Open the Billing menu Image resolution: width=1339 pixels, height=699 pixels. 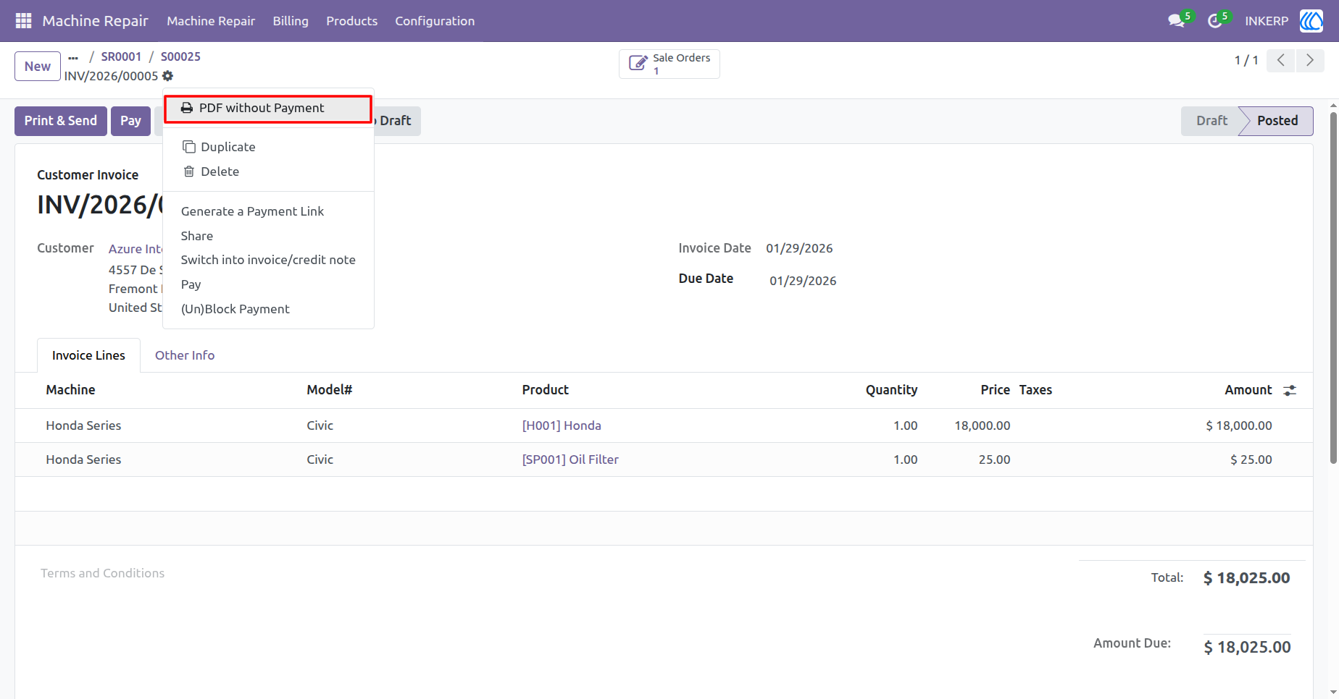(291, 21)
